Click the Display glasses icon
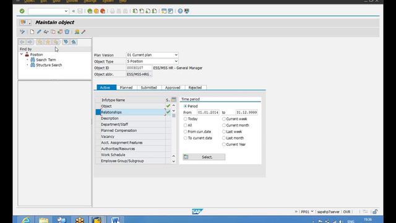396x223 pixels. pos(46,32)
